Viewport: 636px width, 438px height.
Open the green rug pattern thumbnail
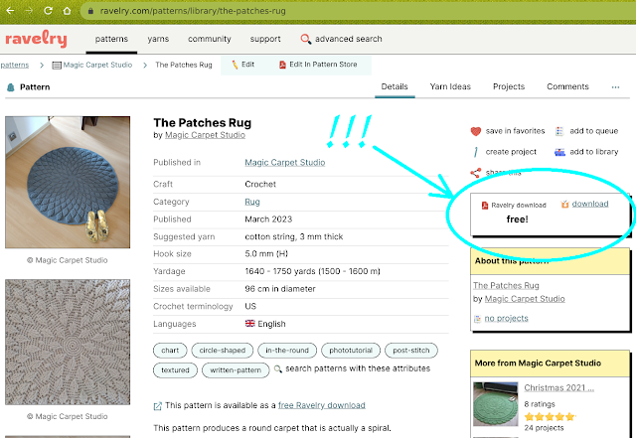coord(496,404)
